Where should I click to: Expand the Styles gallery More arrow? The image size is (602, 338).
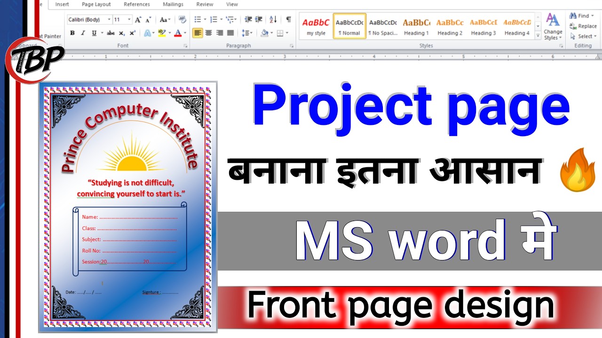(538, 36)
